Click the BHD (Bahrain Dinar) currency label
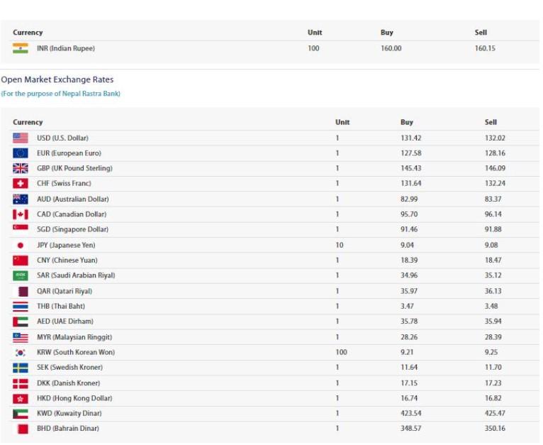 67,429
